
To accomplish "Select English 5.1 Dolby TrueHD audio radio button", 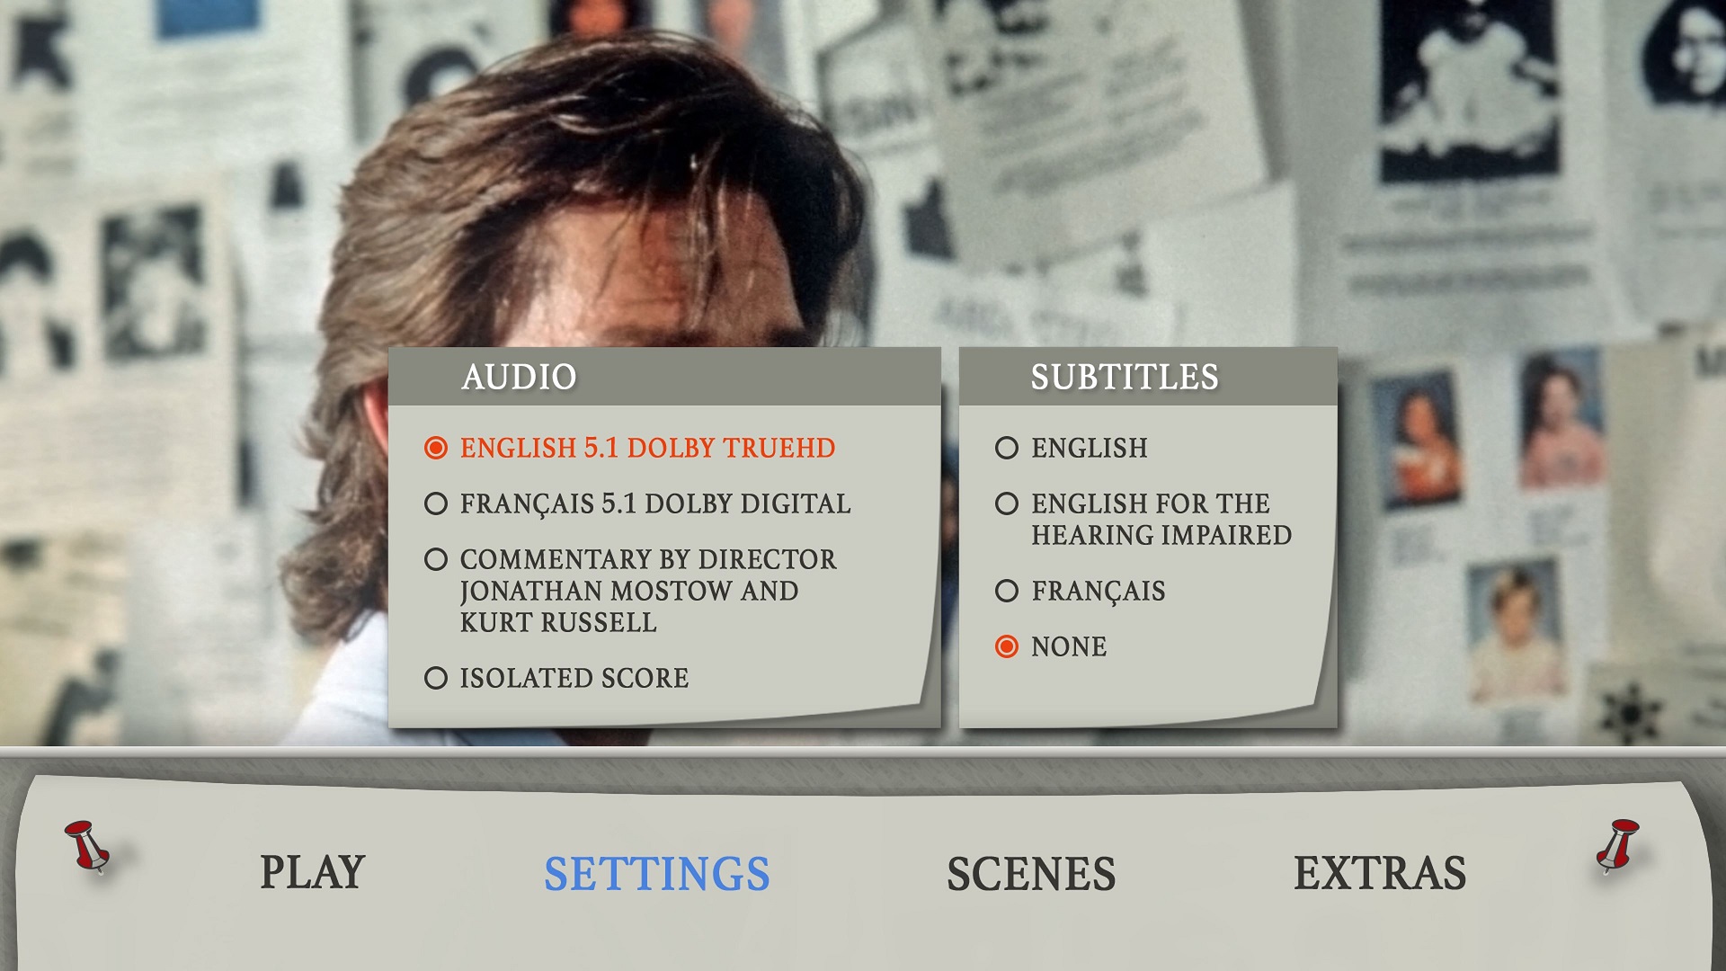I will pos(436,448).
